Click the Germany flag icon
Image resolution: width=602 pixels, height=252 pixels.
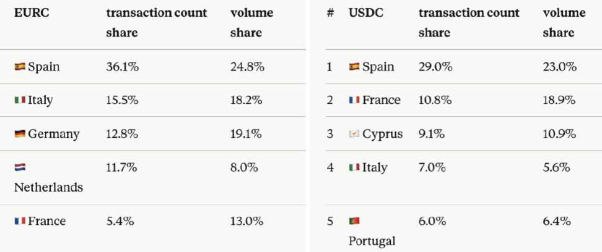[x=20, y=133]
